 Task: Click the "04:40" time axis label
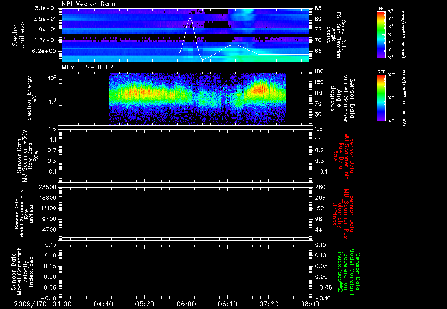pos(103,304)
